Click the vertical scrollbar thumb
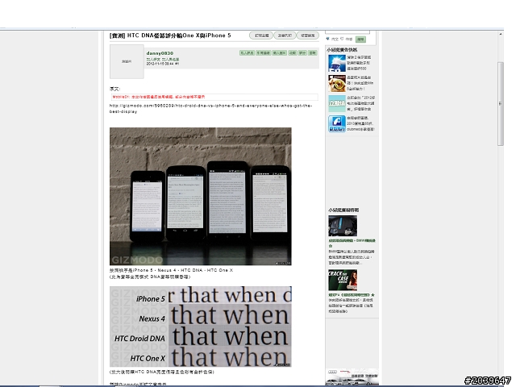516x387 pixels. tap(501, 104)
